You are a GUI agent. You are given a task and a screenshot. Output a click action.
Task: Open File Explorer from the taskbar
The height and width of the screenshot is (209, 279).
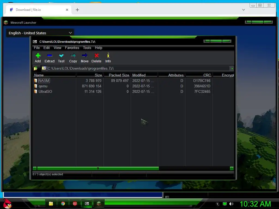(51, 204)
